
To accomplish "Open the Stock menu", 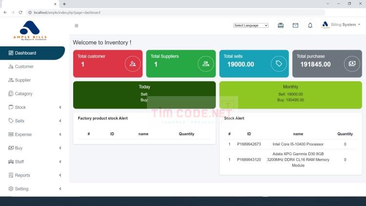I will click(20, 107).
